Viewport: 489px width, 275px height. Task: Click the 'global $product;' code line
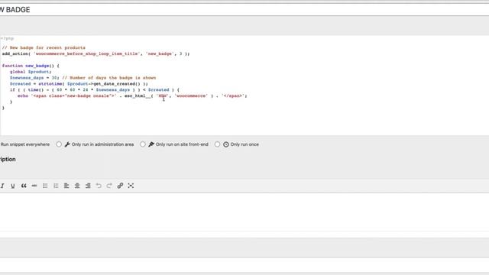pyautogui.click(x=31, y=72)
